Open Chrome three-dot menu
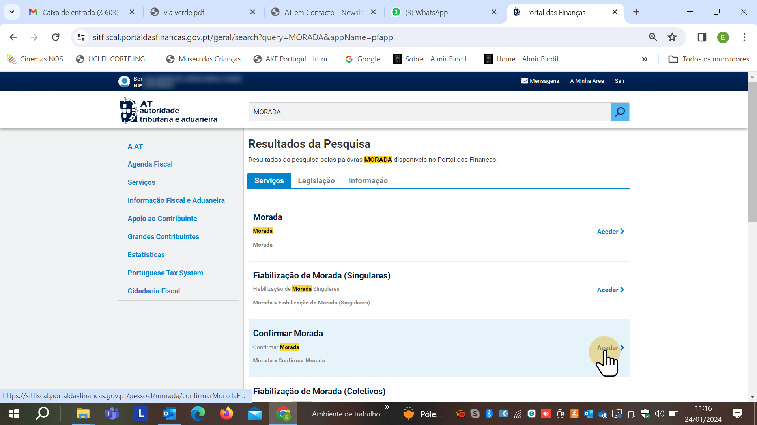This screenshot has height=425, width=757. (744, 37)
